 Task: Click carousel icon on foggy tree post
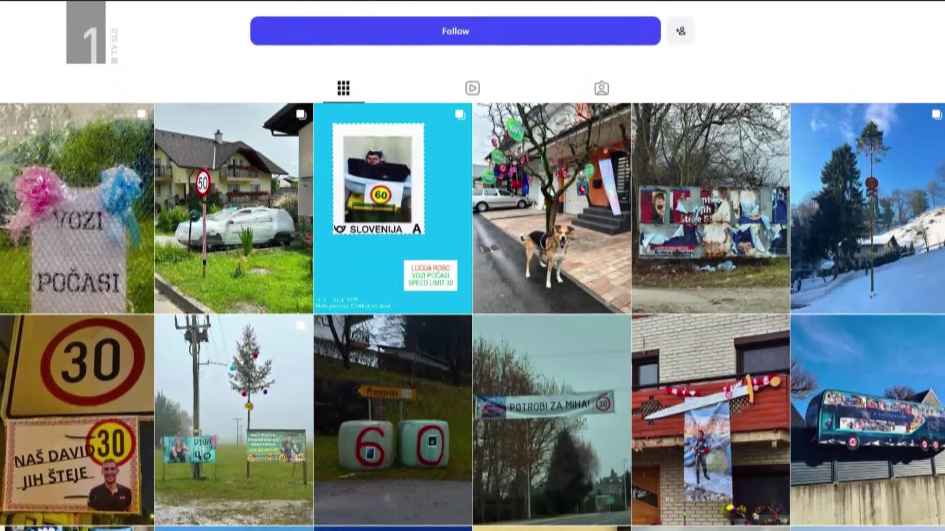301,325
